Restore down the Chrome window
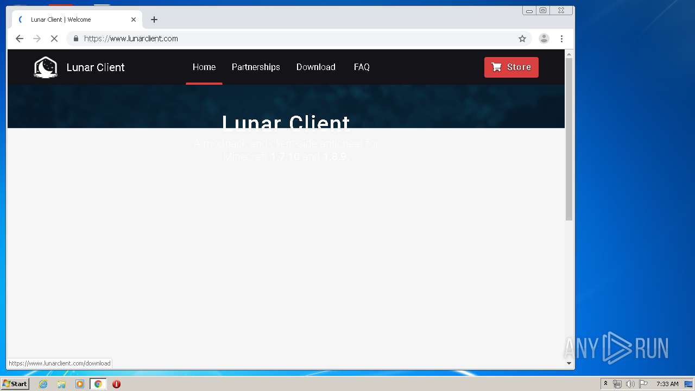This screenshot has height=391, width=695. (543, 10)
